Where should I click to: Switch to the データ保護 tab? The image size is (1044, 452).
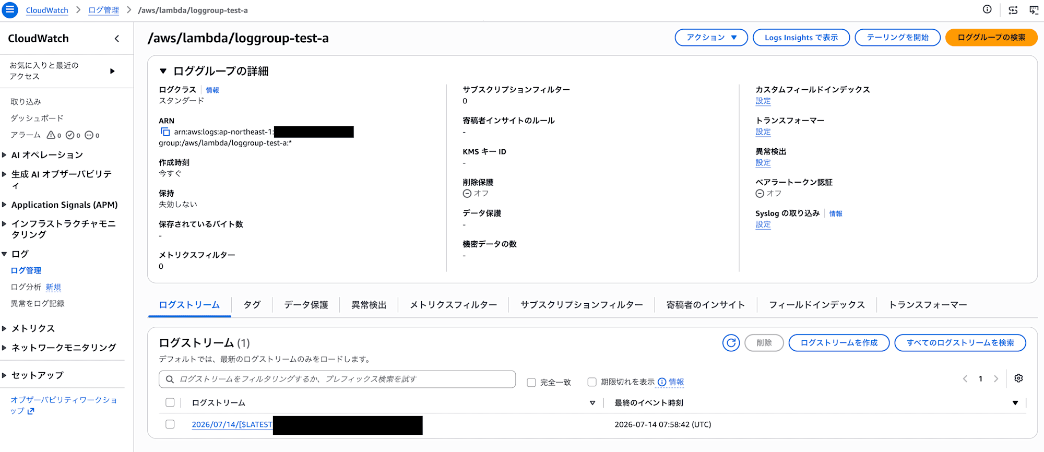pyautogui.click(x=306, y=305)
